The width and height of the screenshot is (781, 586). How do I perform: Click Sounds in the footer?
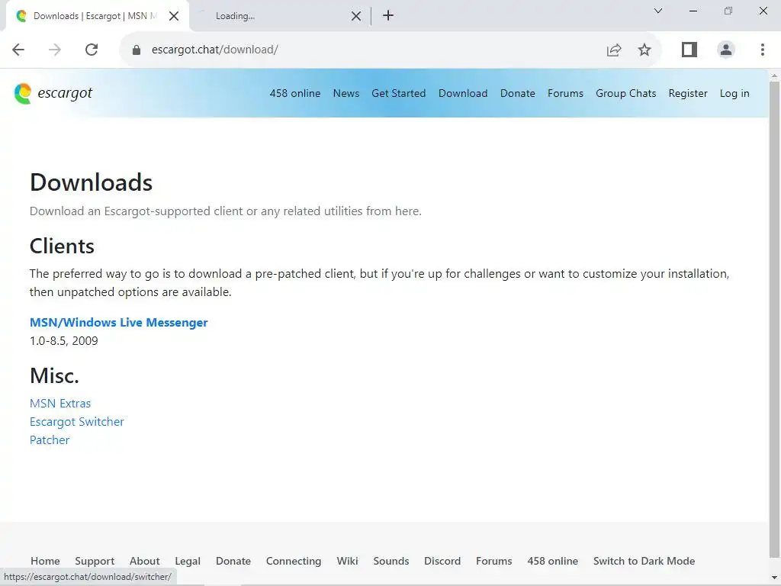(x=391, y=561)
